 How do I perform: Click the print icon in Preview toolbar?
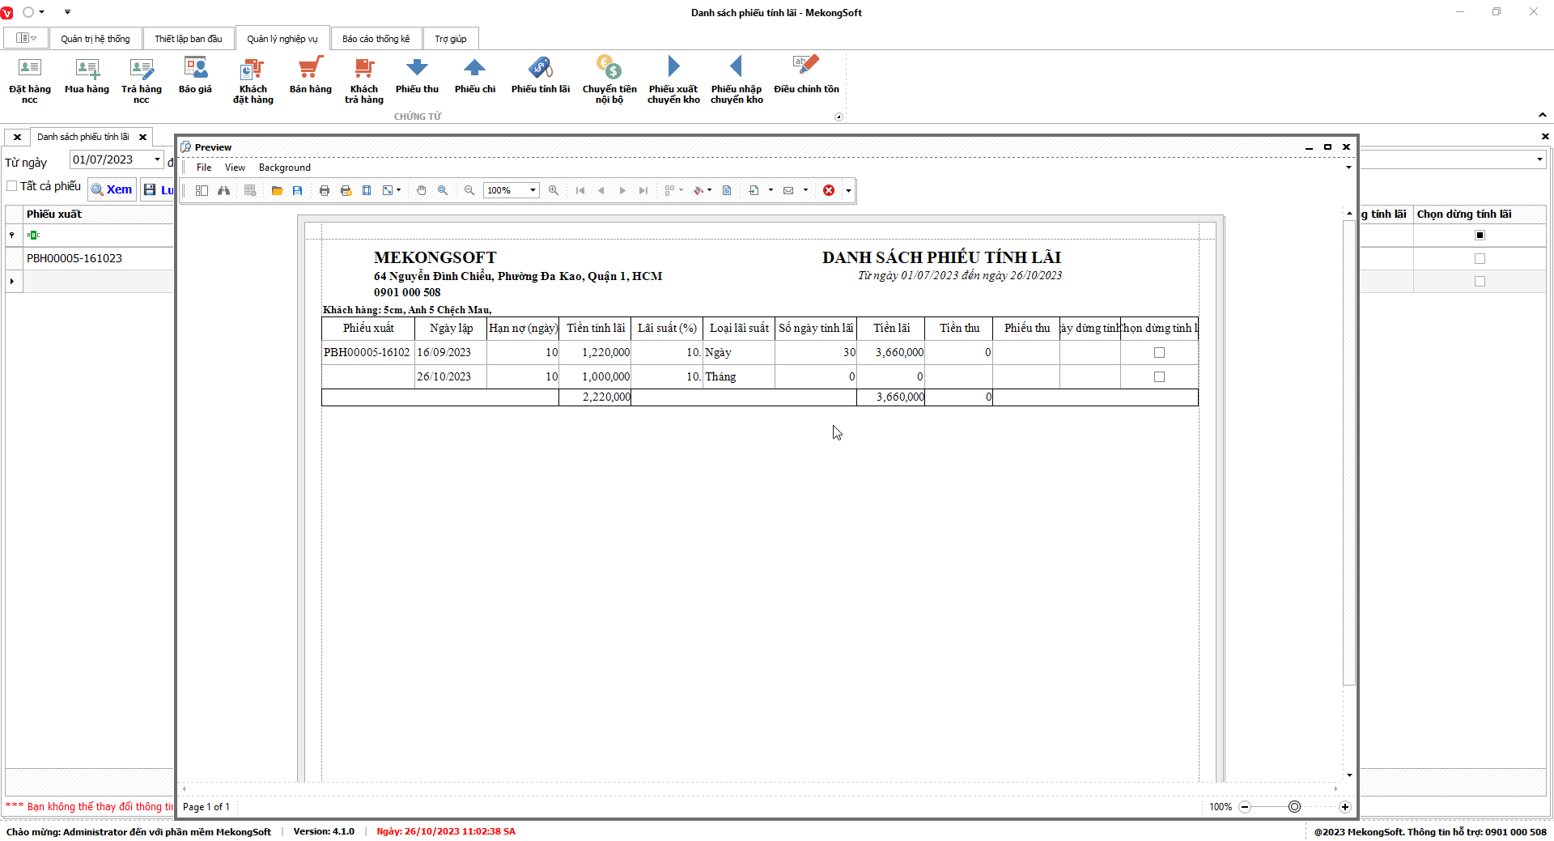tap(325, 190)
